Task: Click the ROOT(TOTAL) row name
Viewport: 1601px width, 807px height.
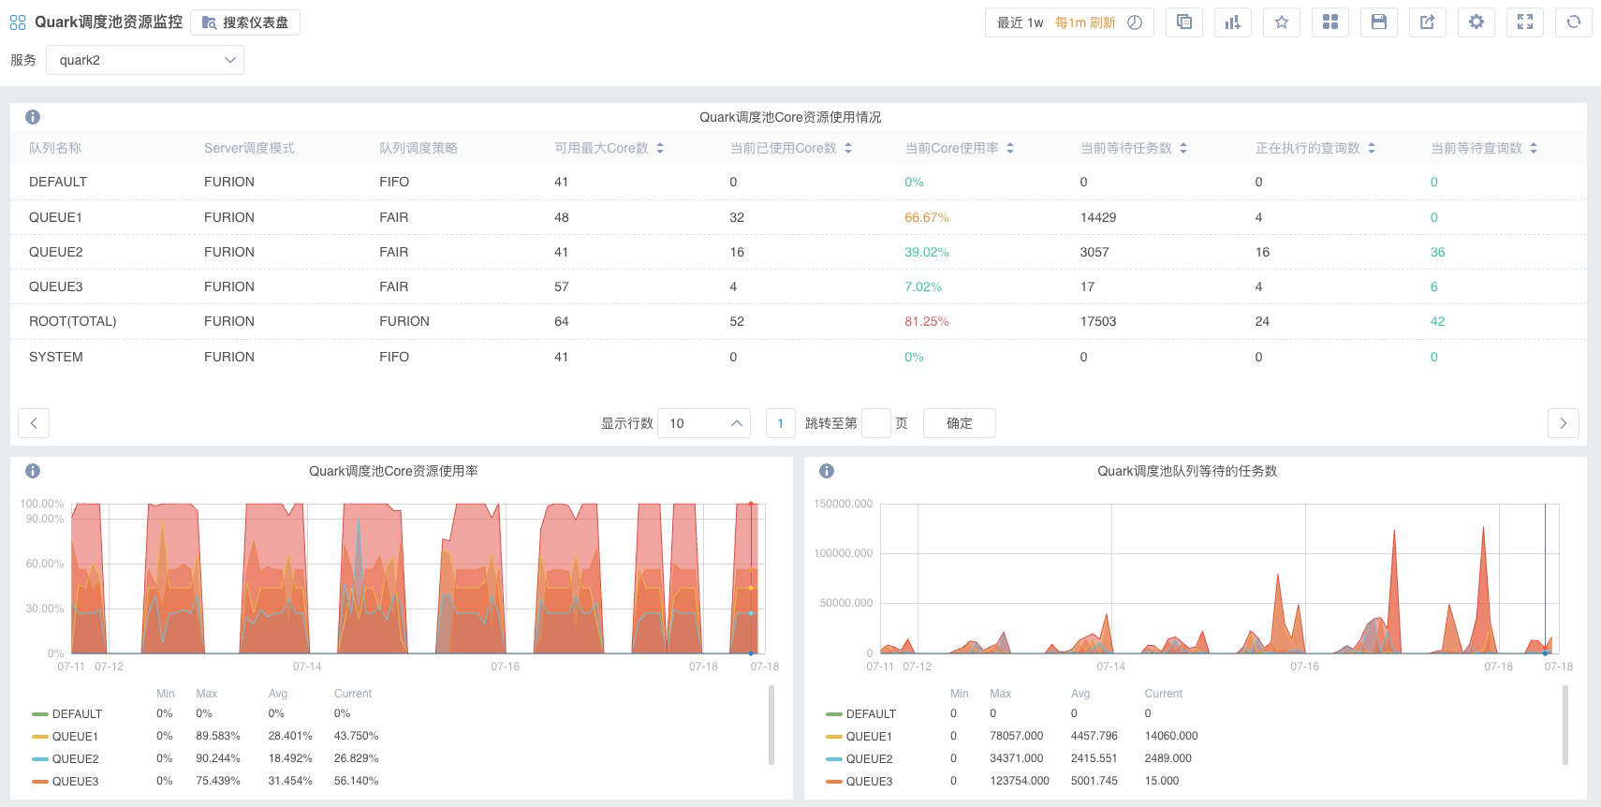Action: pos(72,321)
